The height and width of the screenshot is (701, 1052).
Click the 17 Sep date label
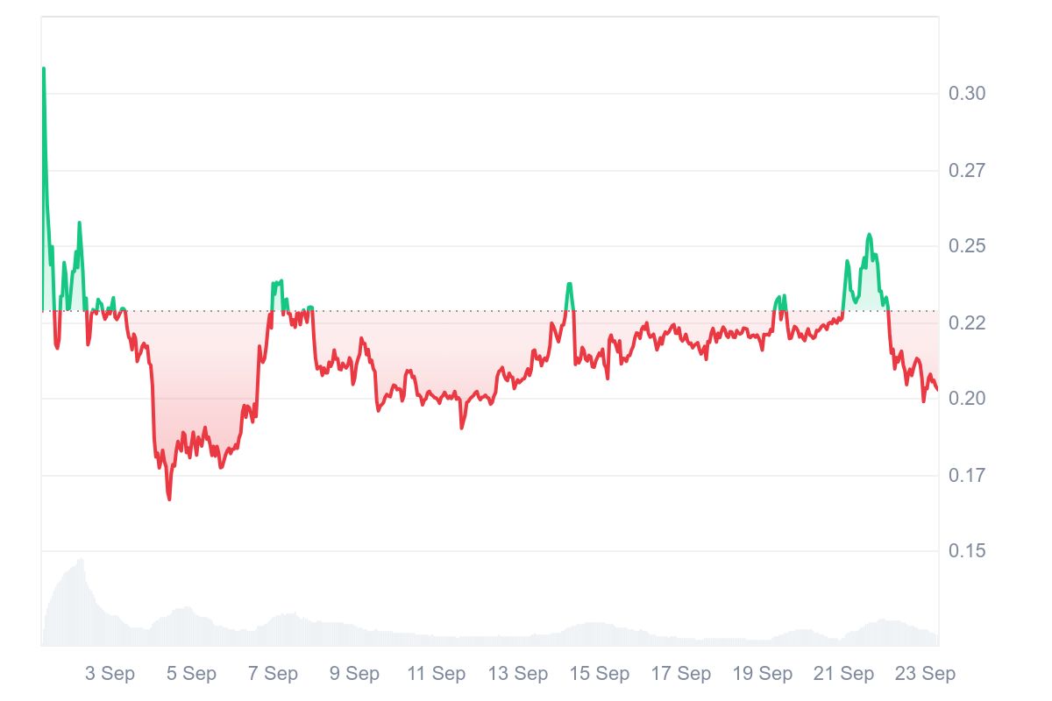(x=681, y=674)
